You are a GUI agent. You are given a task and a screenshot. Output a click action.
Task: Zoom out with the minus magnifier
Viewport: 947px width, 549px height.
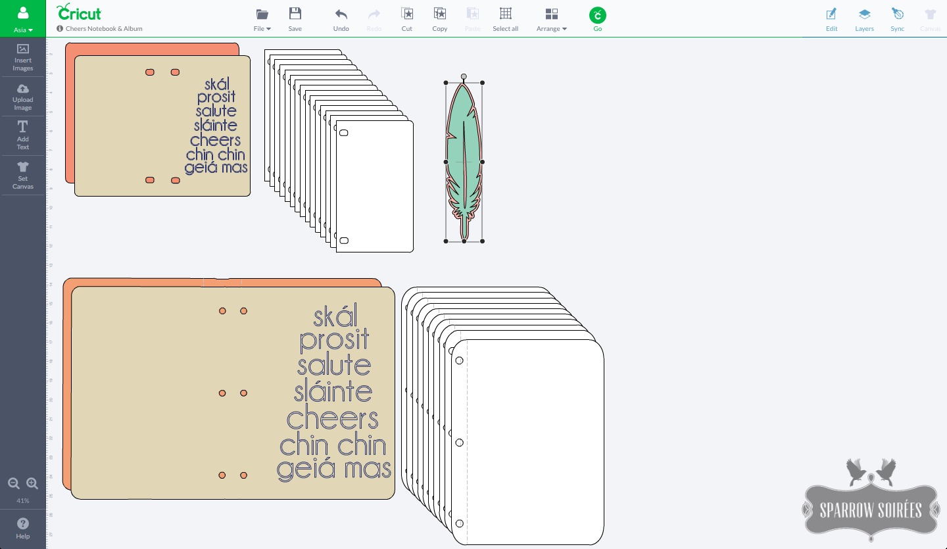pyautogui.click(x=13, y=484)
